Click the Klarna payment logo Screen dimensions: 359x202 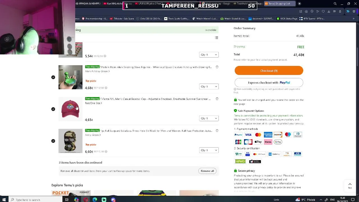point(268,142)
